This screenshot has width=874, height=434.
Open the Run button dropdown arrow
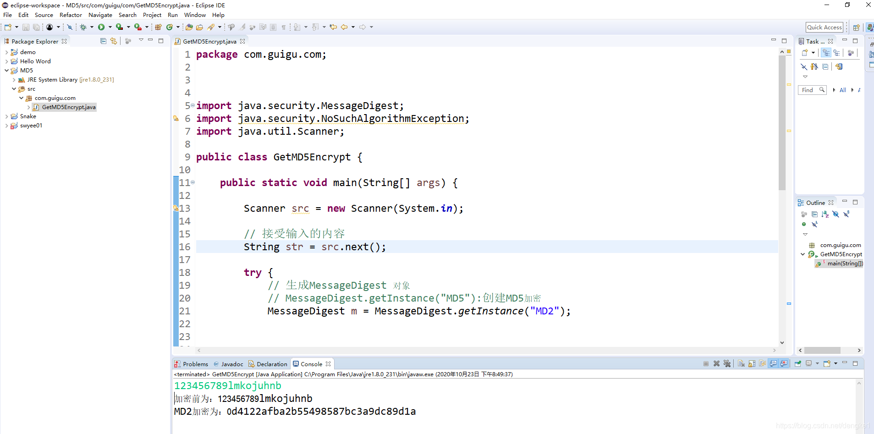click(x=110, y=27)
